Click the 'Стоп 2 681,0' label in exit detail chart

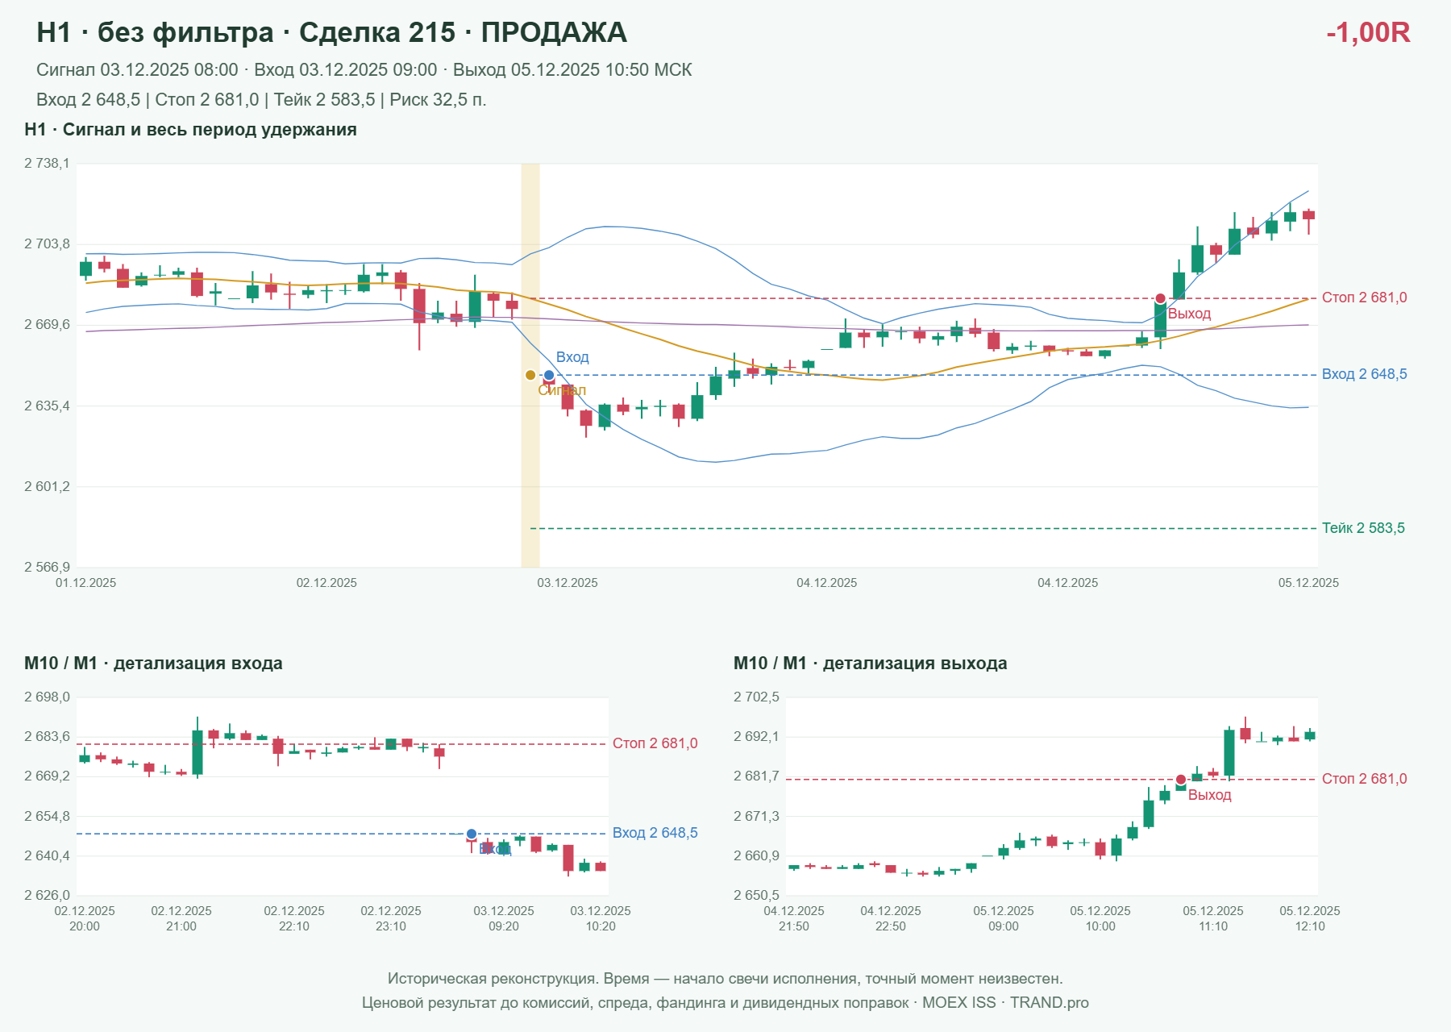pos(1364,779)
